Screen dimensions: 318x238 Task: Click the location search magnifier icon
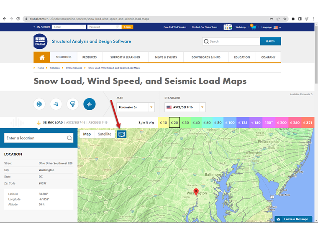pyautogui.click(x=69, y=138)
